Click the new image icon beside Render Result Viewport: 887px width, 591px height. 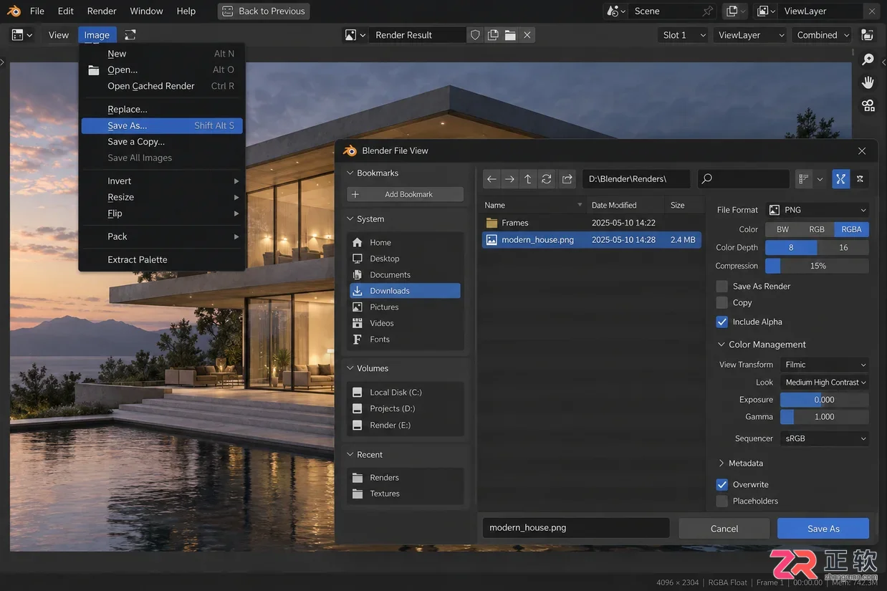point(493,35)
